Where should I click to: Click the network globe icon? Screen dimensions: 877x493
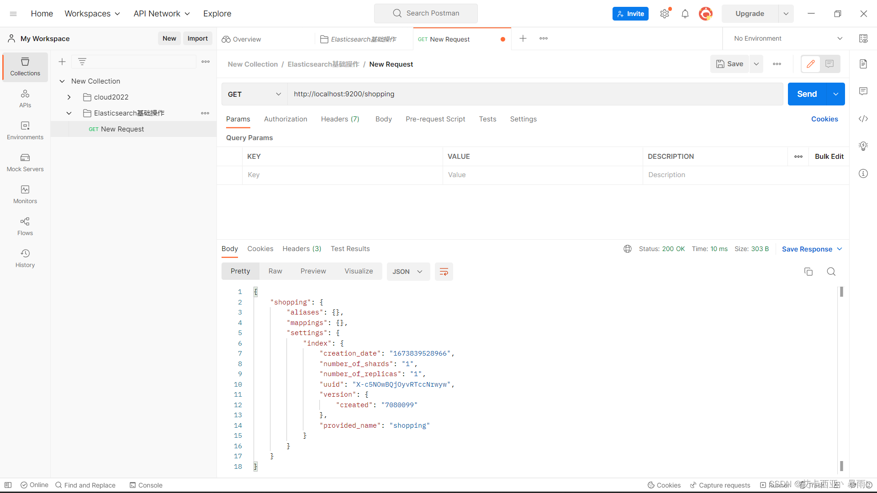(x=628, y=249)
